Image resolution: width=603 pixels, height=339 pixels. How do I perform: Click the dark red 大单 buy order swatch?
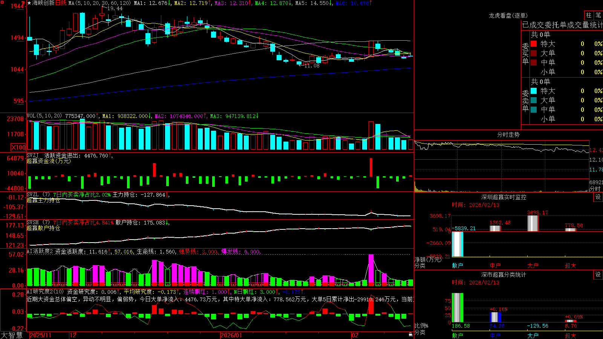[x=534, y=53]
